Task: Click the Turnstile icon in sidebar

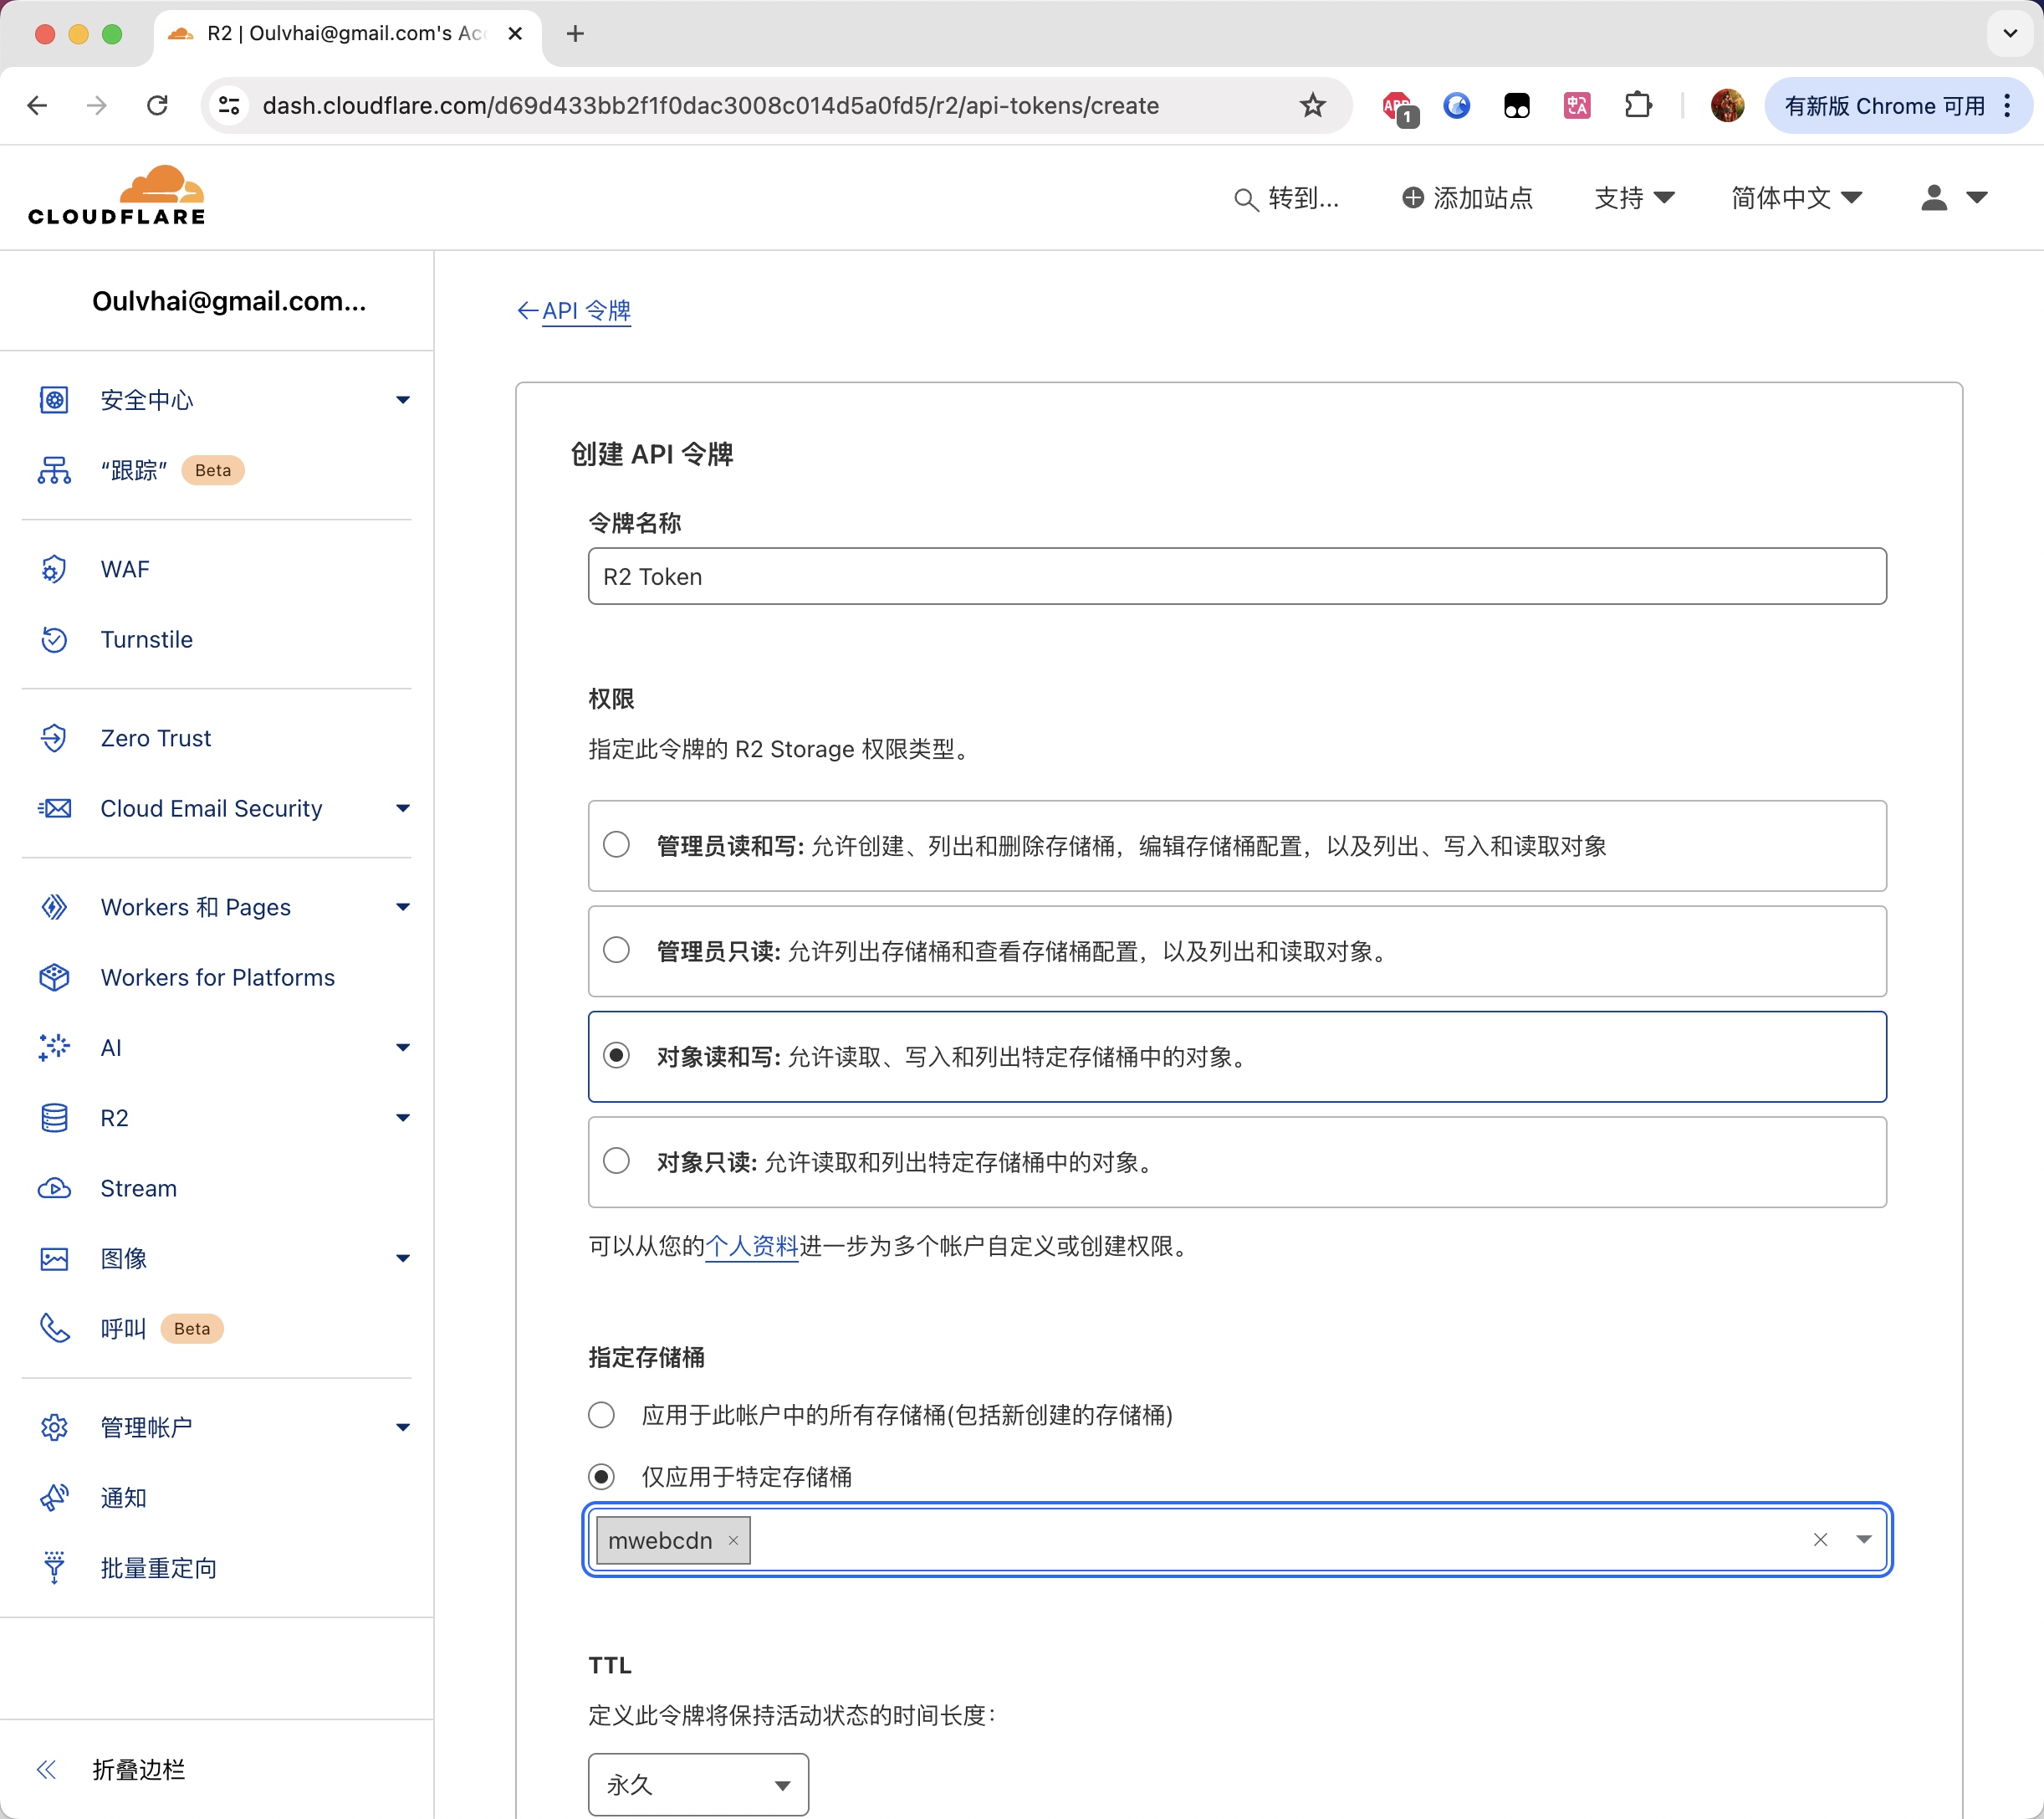Action: click(54, 639)
